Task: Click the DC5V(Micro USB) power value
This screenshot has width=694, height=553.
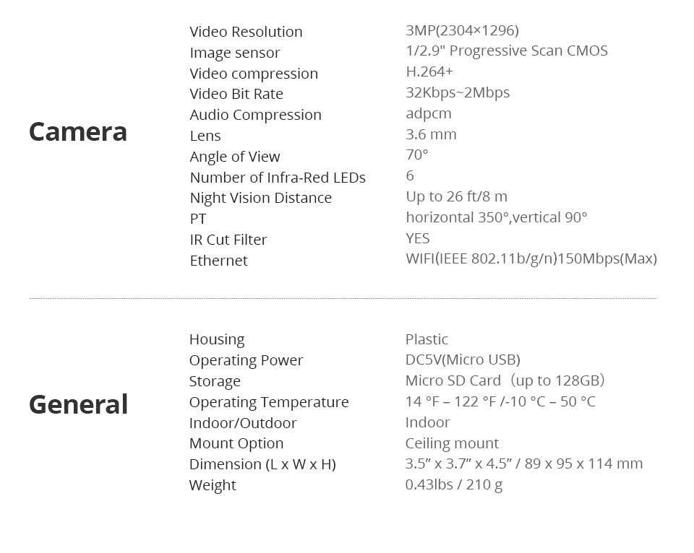Action: click(x=463, y=360)
